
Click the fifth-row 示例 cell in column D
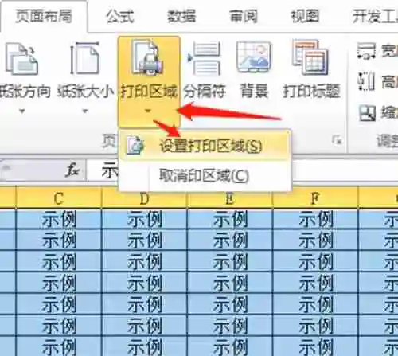tap(144, 304)
